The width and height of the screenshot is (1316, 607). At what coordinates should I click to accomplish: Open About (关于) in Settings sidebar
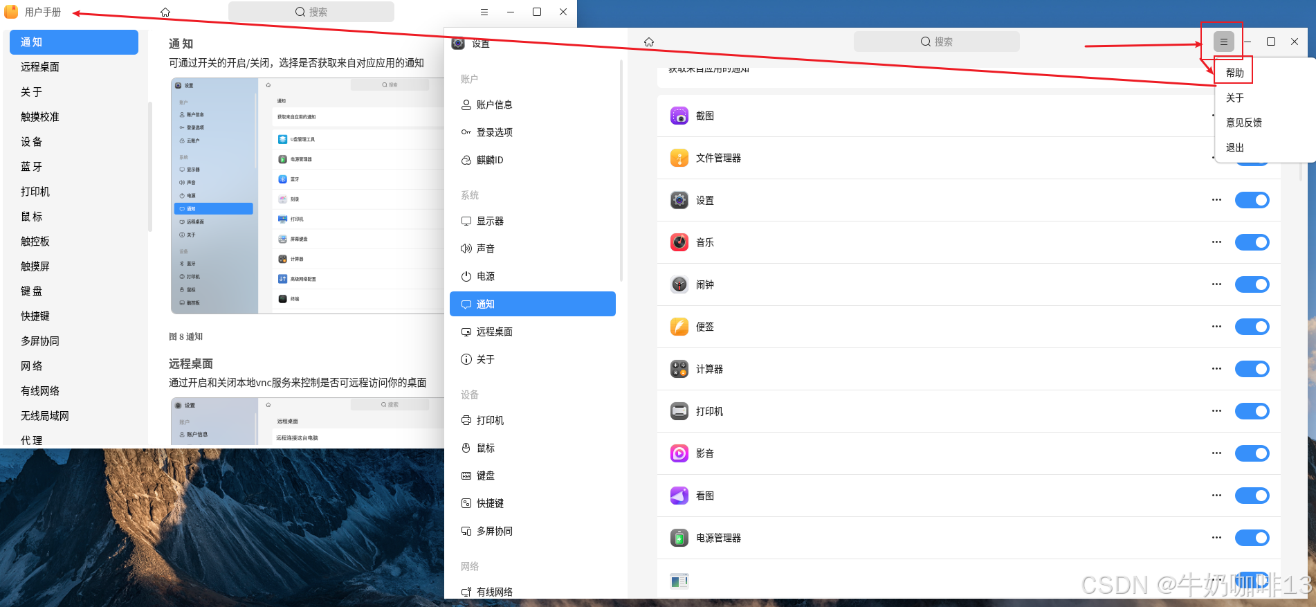tap(533, 359)
